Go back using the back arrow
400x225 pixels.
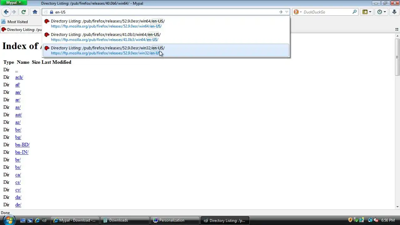[x=6, y=12]
